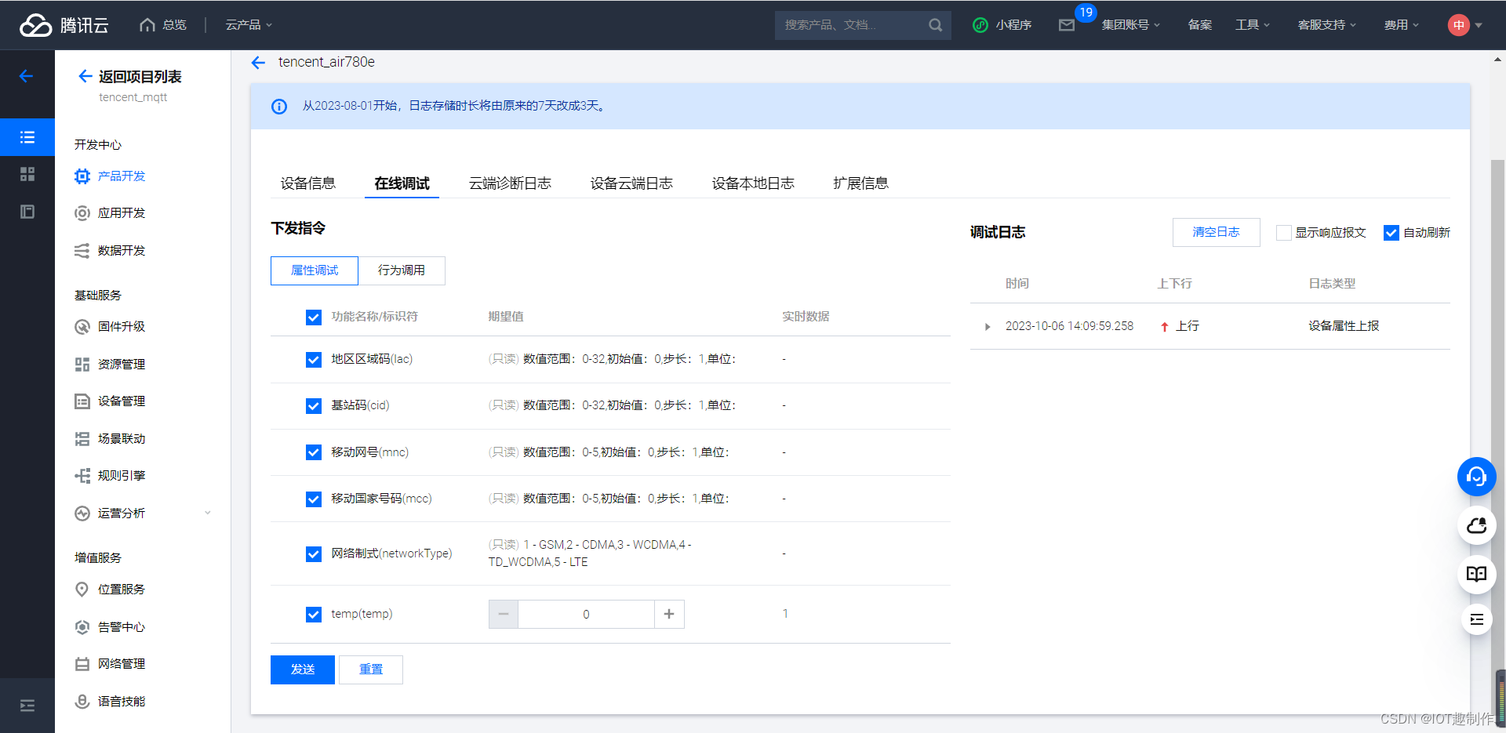Select the panel icon in dark sidebar
1506x733 pixels.
27,212
